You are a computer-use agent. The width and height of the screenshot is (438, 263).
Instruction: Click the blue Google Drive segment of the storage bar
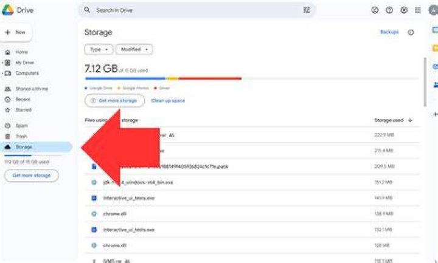point(125,78)
